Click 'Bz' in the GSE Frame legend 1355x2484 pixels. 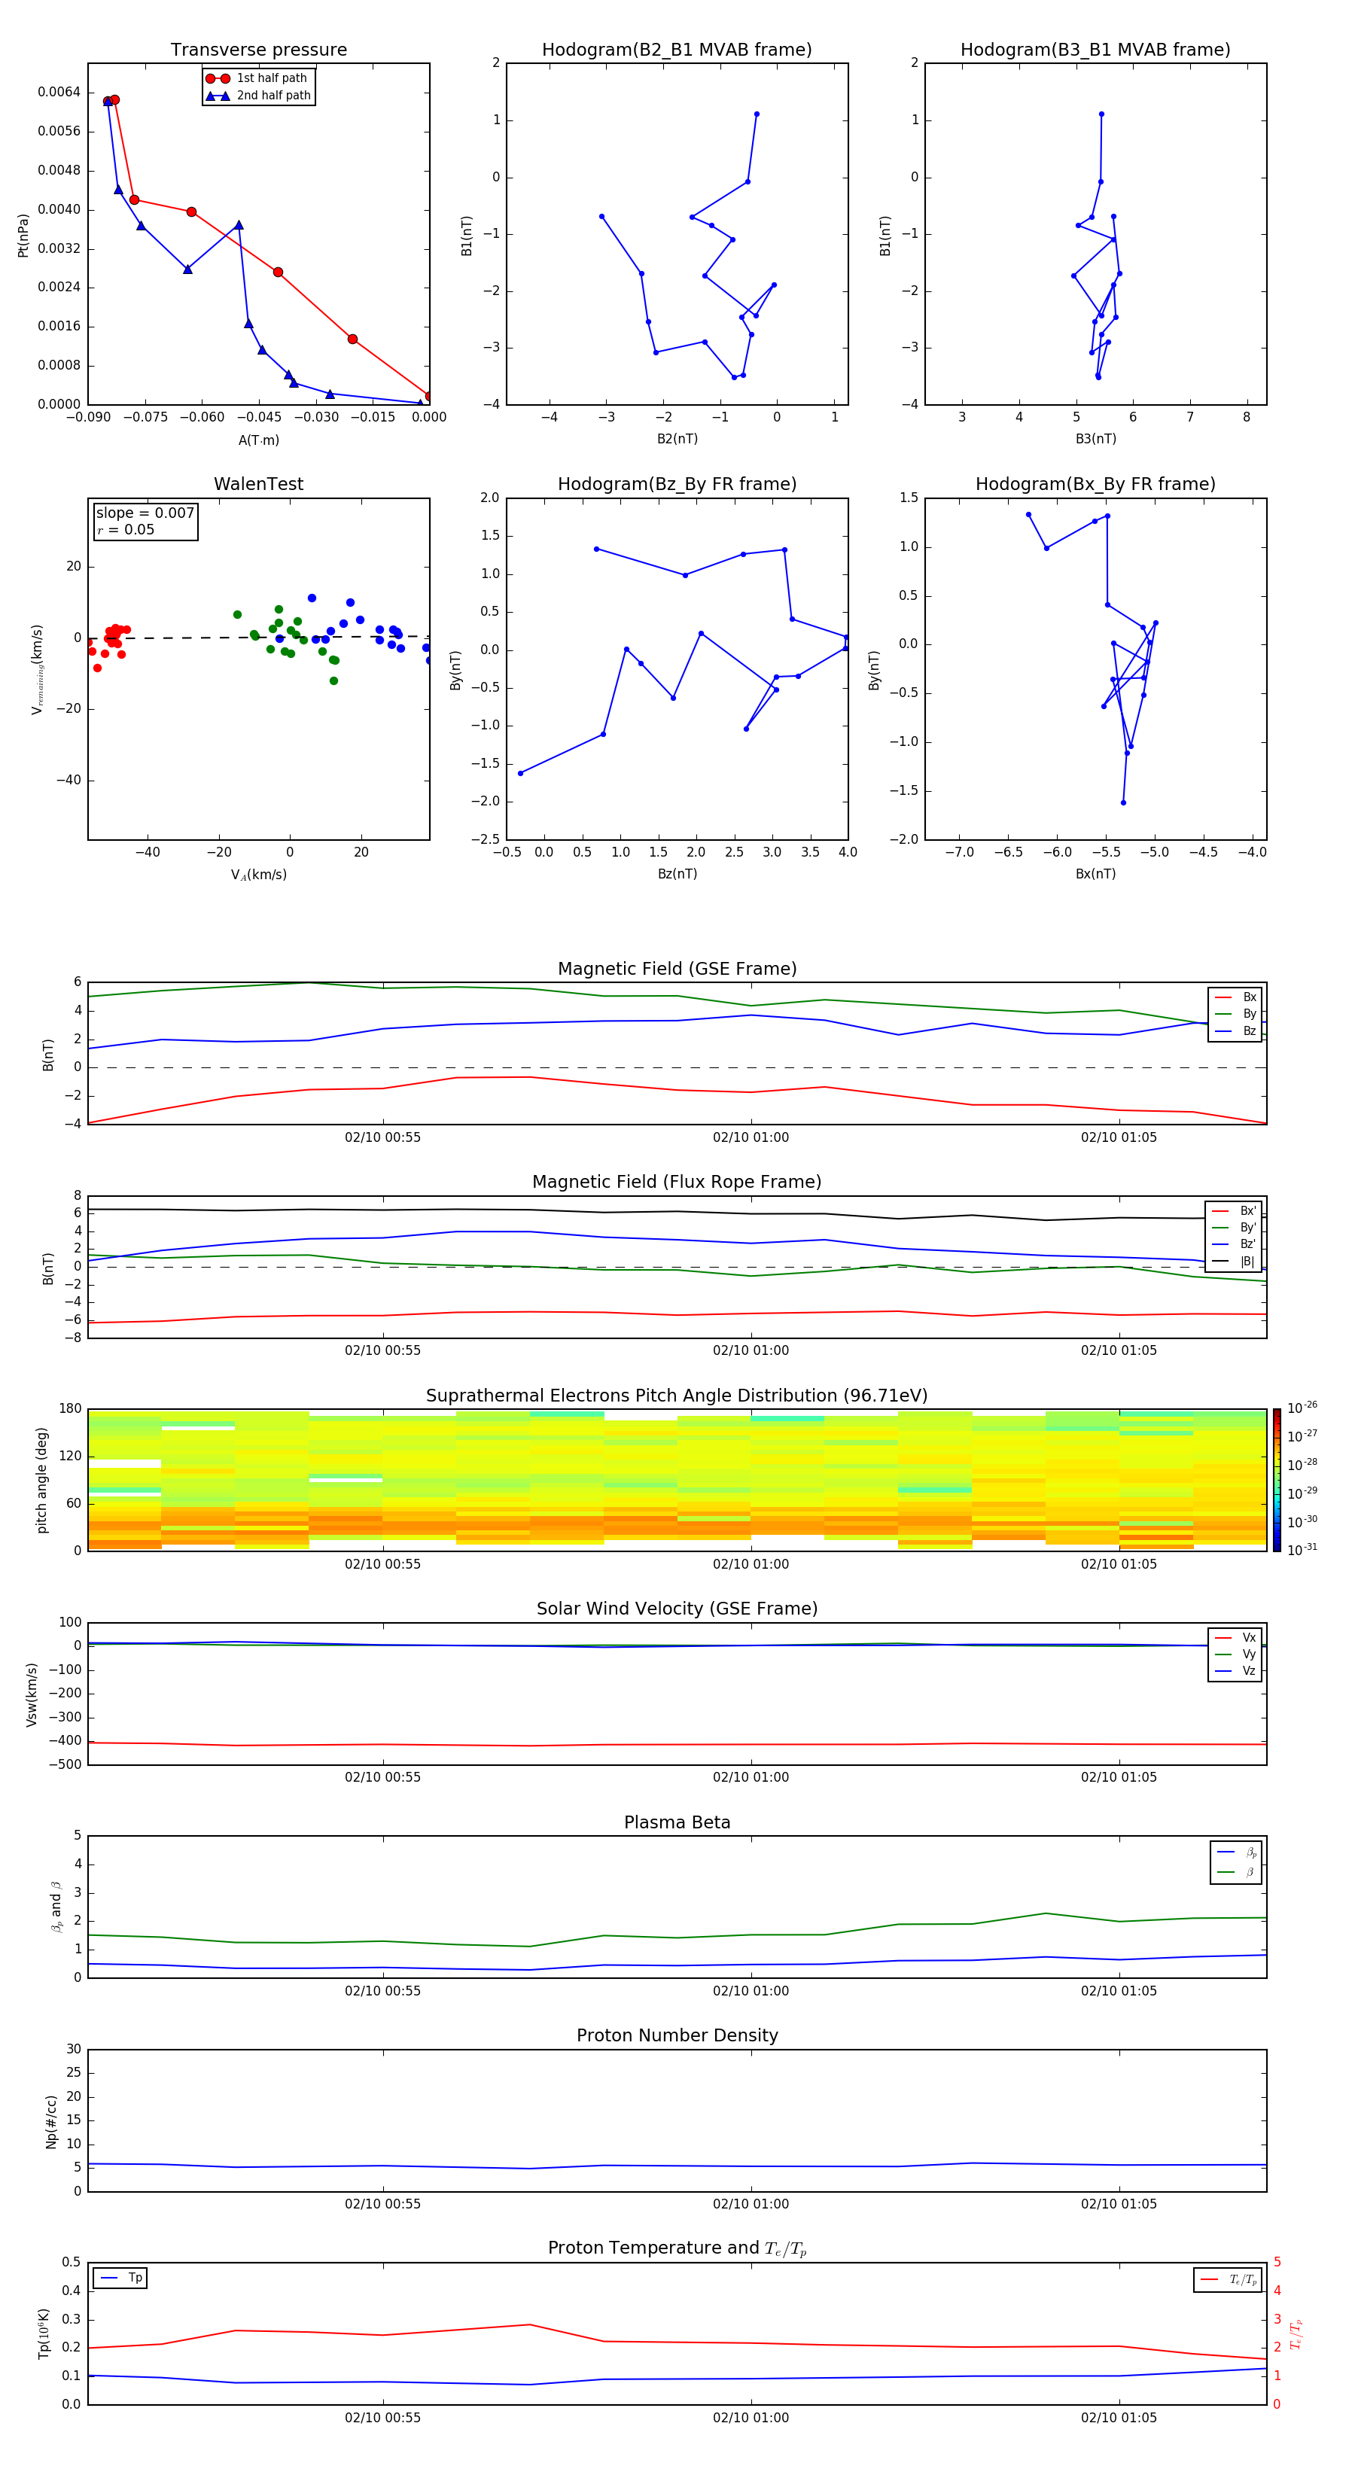coord(1236,1030)
